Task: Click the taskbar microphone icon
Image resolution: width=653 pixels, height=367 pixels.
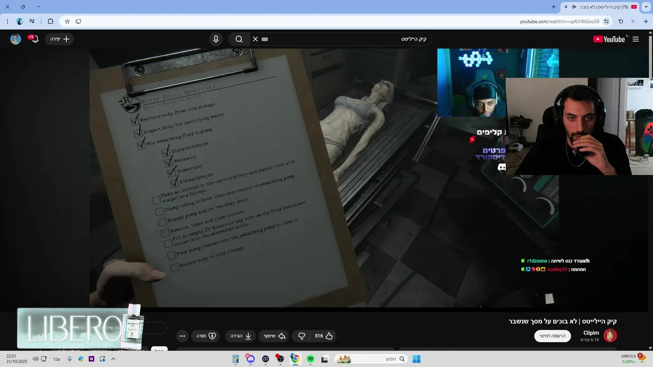Action: point(69,359)
